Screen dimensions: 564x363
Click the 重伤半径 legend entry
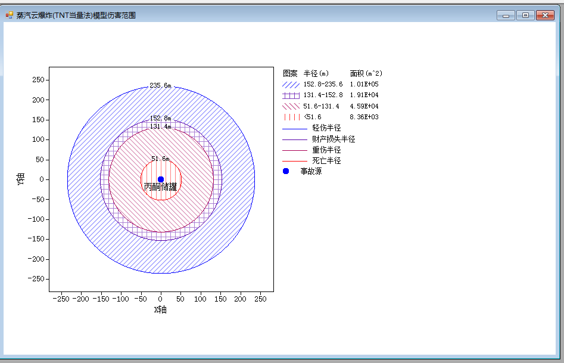point(326,150)
